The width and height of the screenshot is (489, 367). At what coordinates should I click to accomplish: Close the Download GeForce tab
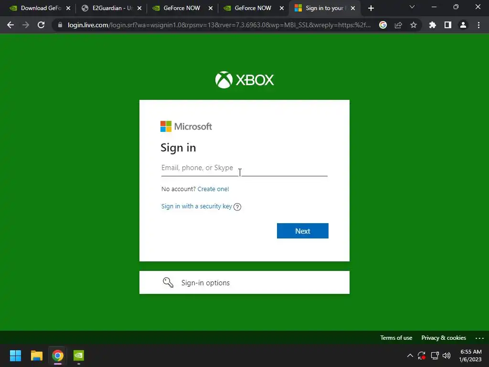pyautogui.click(x=68, y=8)
